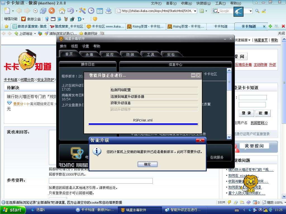
Task: Close all tabs with red X on tab bar
Action: click(x=283, y=26)
